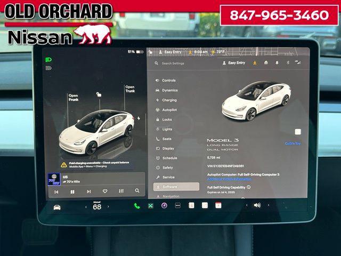Viewport: 341px width, 256px height.
Task: Open the red calendar app icon
Action: [x=218, y=205]
